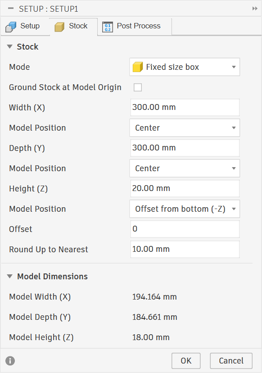Image resolution: width=262 pixels, height=373 pixels.
Task: Click the G1G2 Post Process icon
Action: tap(108, 26)
